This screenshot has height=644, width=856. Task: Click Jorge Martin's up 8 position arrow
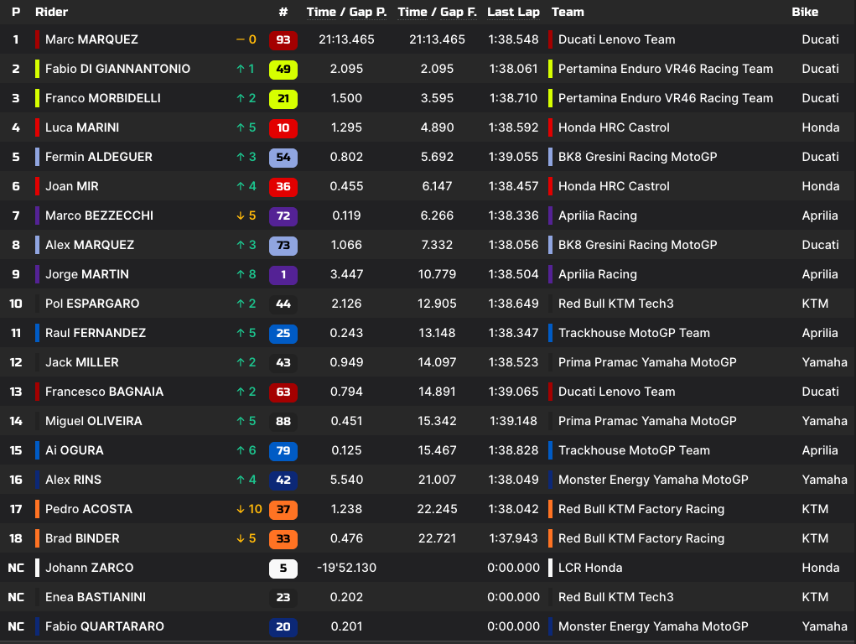coord(246,274)
